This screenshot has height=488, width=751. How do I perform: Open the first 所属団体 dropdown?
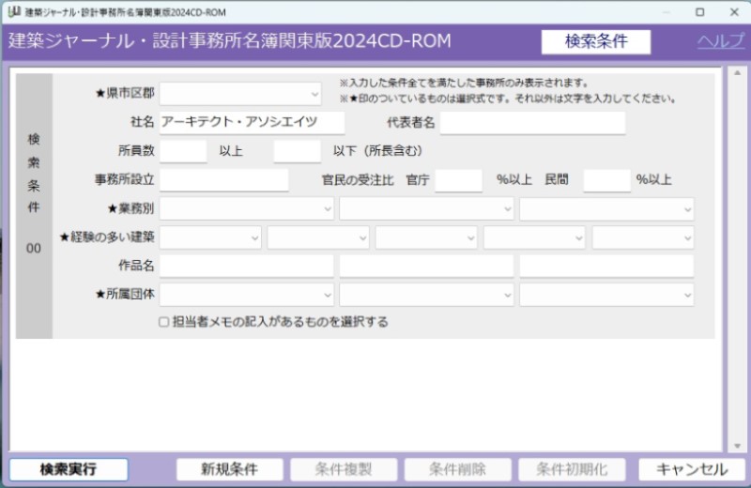(247, 295)
